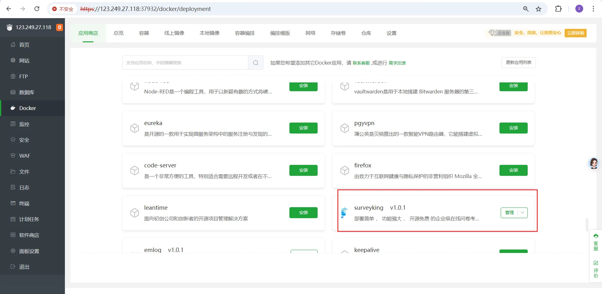Reload the page with the refresh icon

(37, 9)
